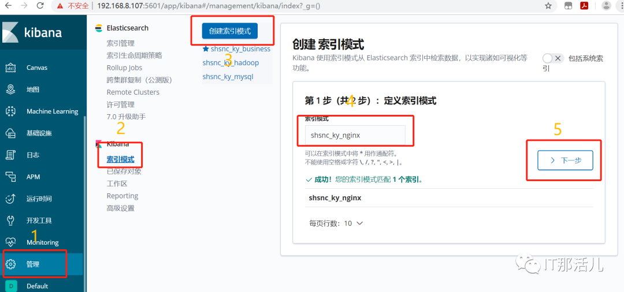Open shsnc_ky_business index pattern

pos(240,49)
